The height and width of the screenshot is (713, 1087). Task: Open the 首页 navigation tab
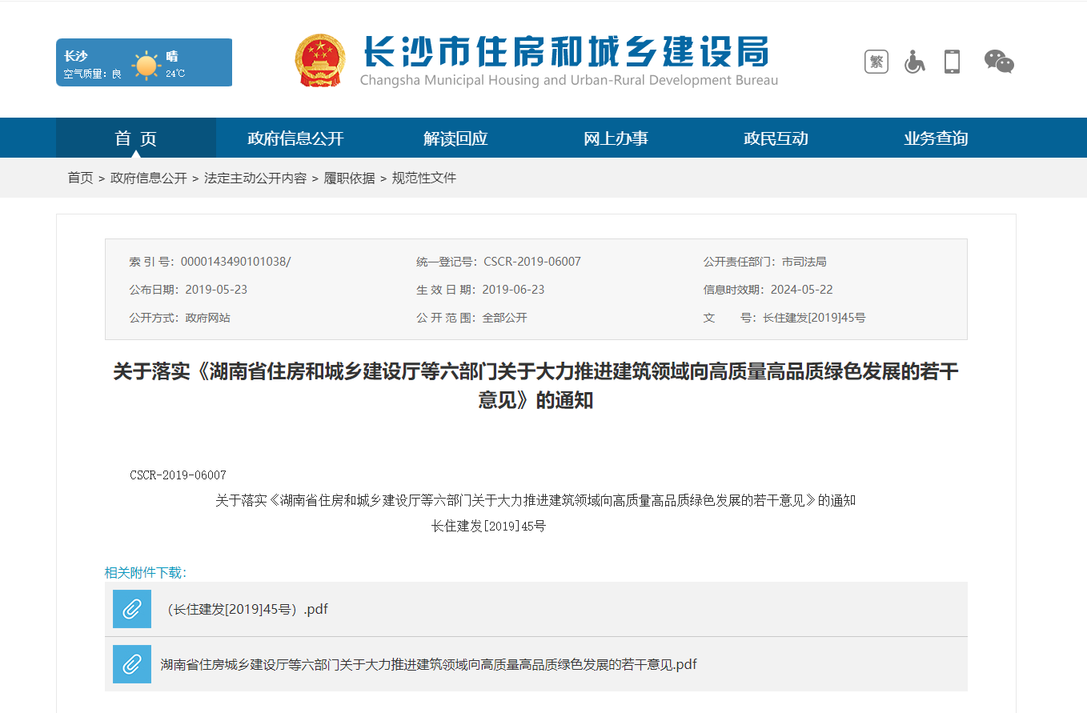coord(136,138)
